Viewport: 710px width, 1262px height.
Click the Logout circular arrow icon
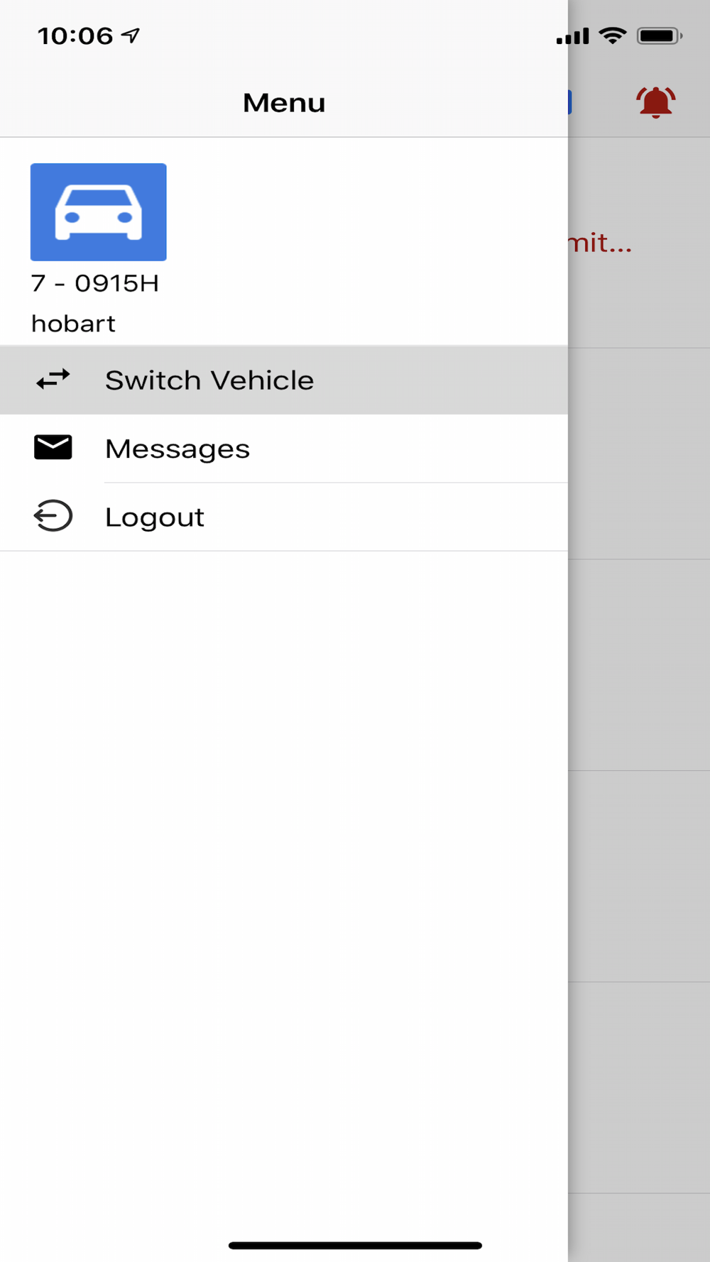click(x=53, y=516)
